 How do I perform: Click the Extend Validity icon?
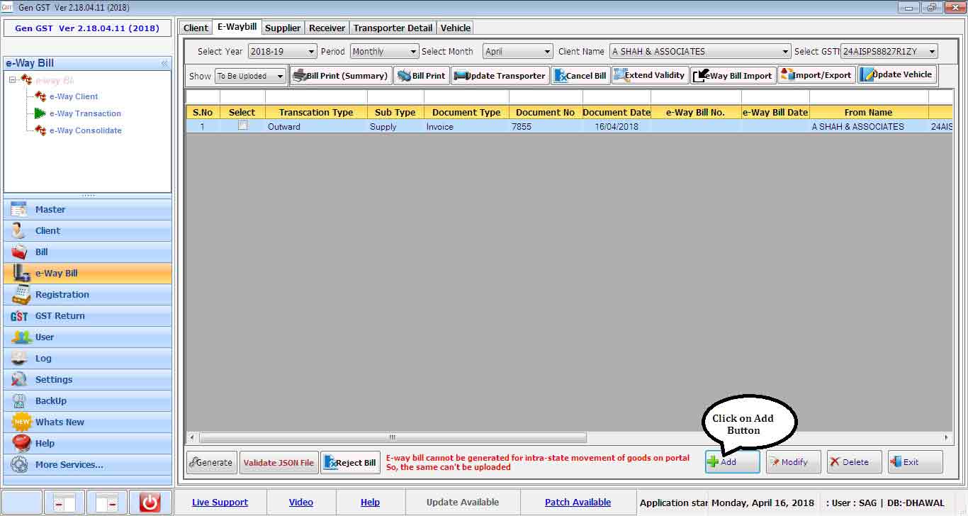[619, 75]
